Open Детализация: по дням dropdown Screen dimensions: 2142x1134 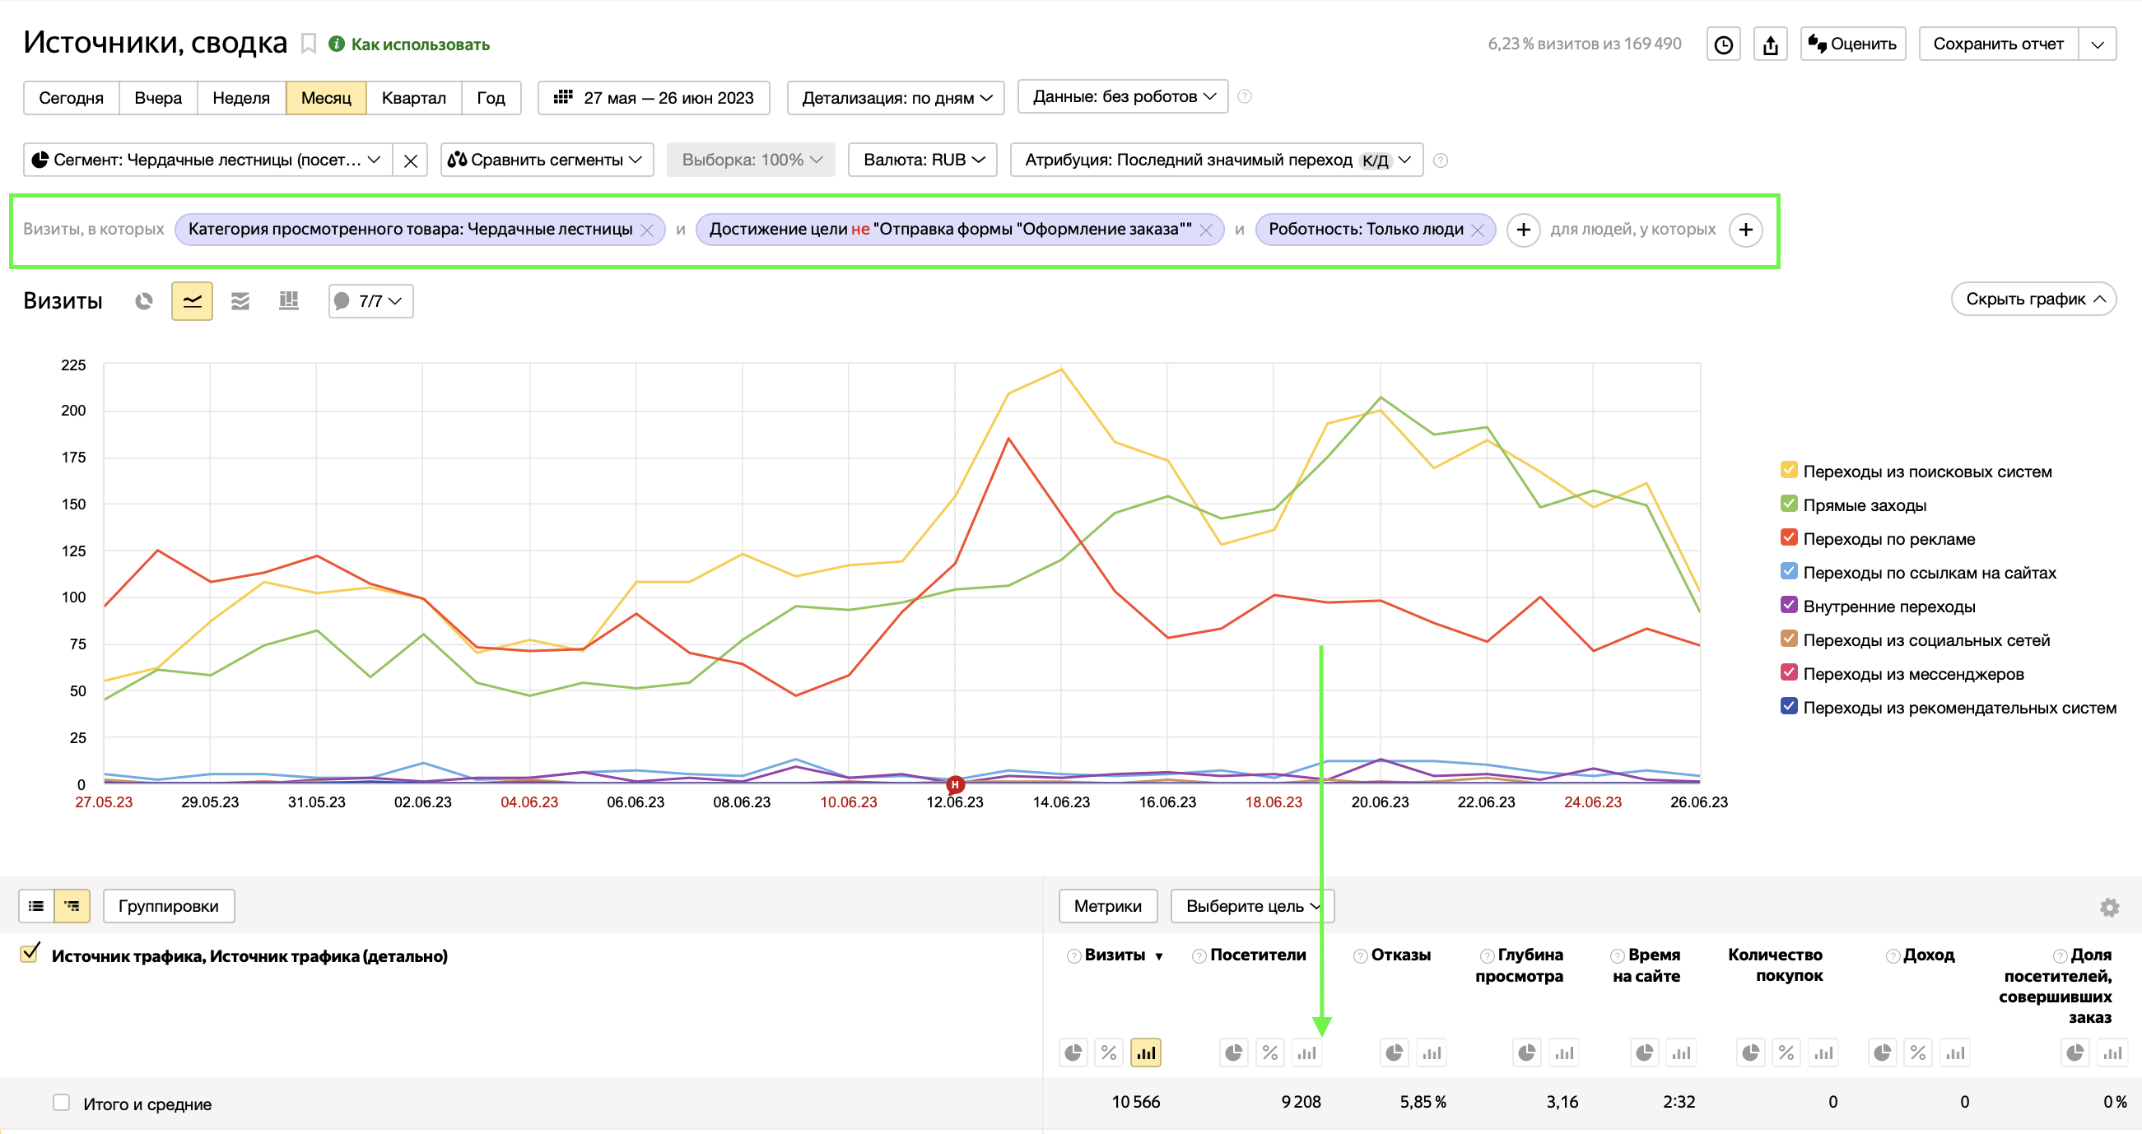tap(896, 97)
